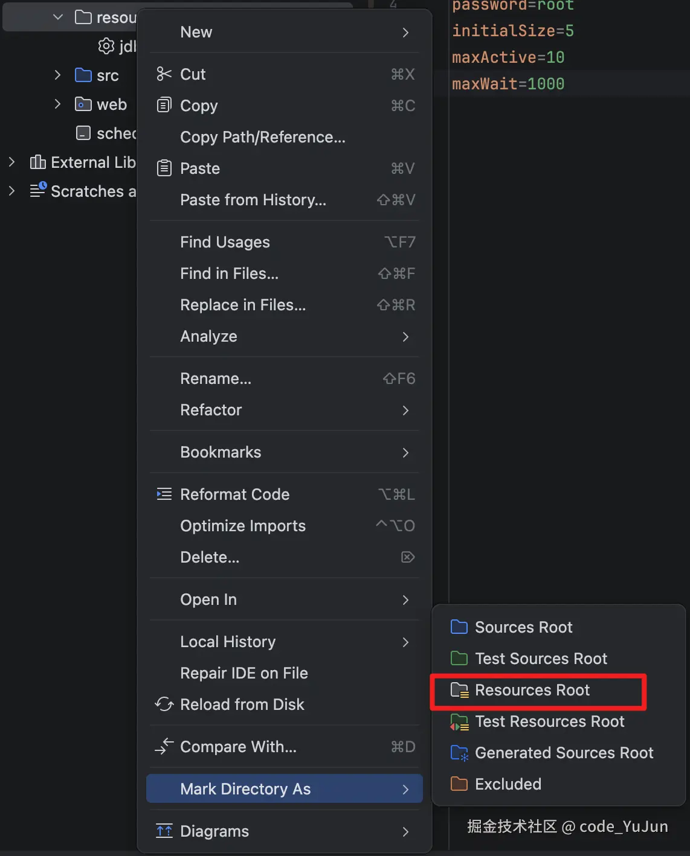The width and height of the screenshot is (690, 856).
Task: Click the Test Resources Root icon
Action: pyautogui.click(x=459, y=721)
